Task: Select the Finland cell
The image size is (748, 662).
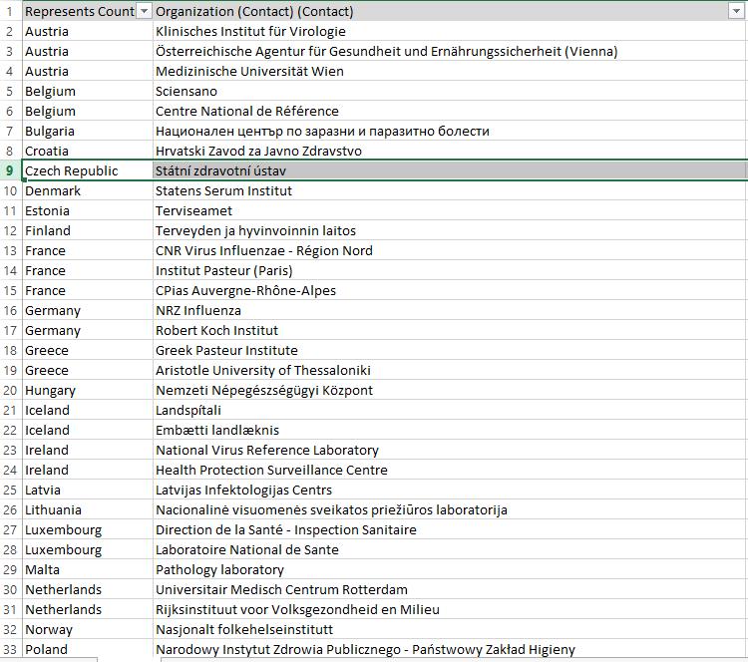Action: (88, 231)
